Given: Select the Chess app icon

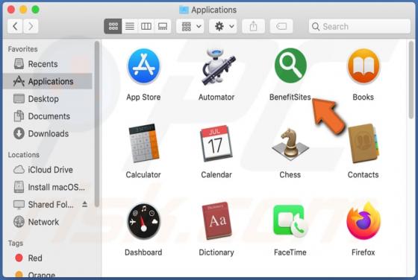Looking at the screenshot, I should click(x=290, y=144).
